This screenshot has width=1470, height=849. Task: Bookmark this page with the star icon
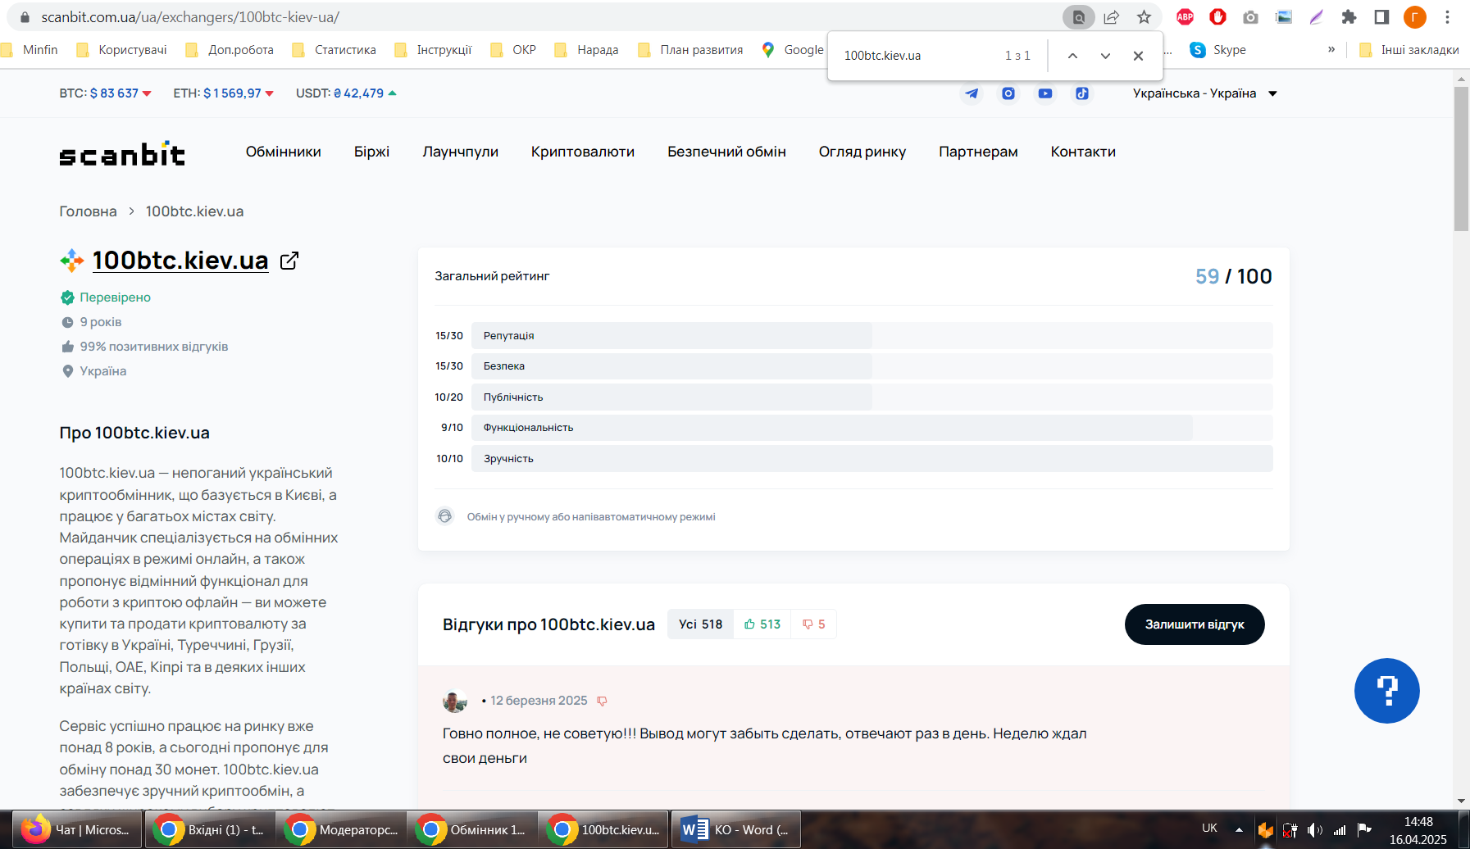1144,17
